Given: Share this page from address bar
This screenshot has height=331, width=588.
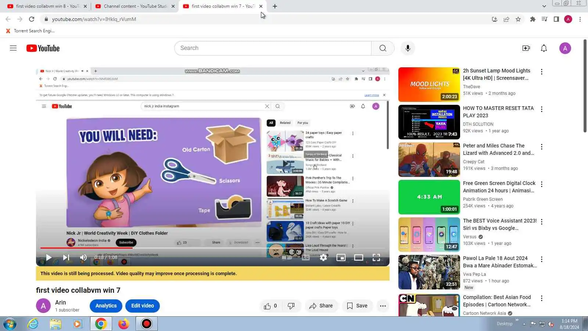Looking at the screenshot, I should pos(506,19).
